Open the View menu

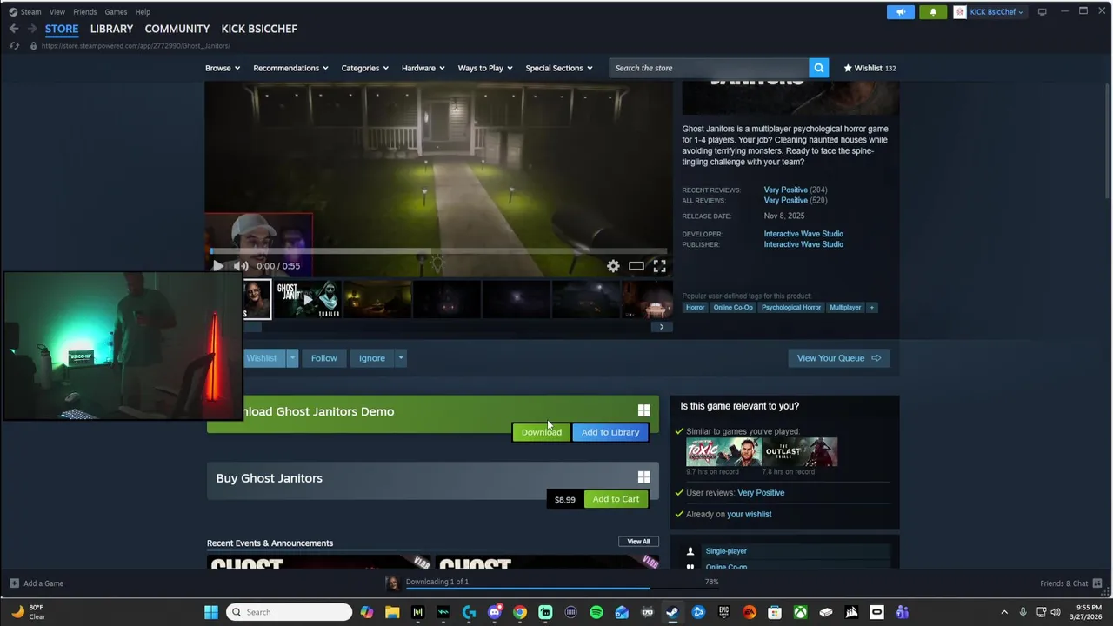57,12
